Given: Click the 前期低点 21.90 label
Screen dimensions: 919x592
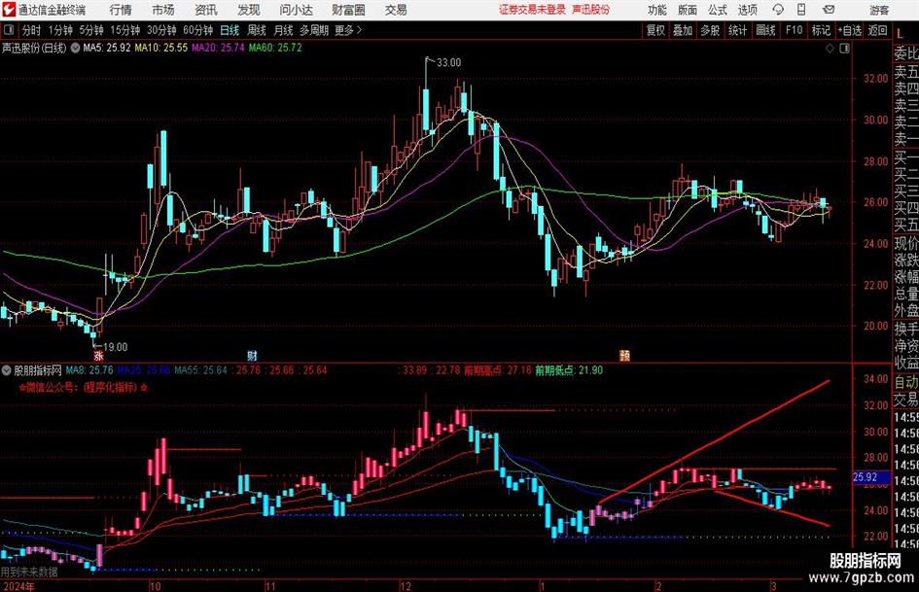Looking at the screenshot, I should point(569,370).
